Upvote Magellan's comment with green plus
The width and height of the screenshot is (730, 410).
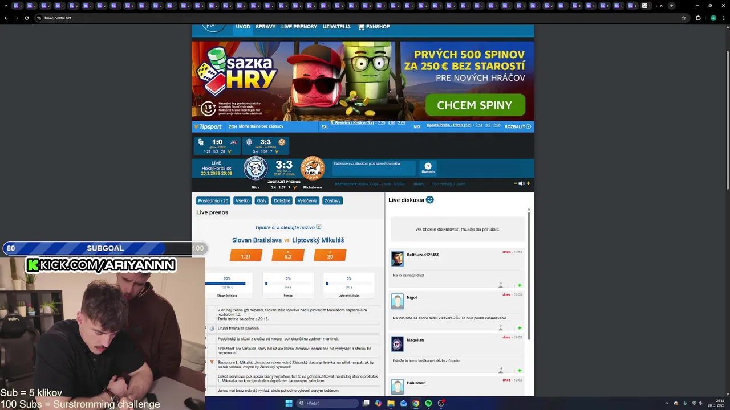click(x=520, y=371)
